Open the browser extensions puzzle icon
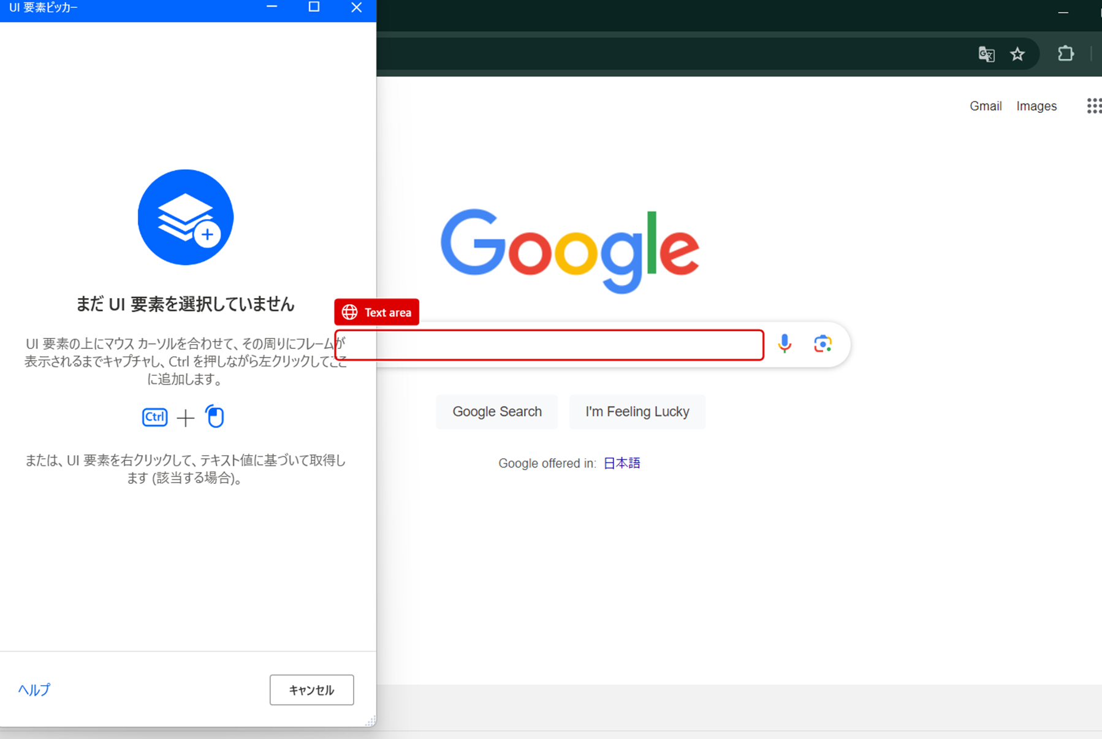 click(x=1066, y=53)
